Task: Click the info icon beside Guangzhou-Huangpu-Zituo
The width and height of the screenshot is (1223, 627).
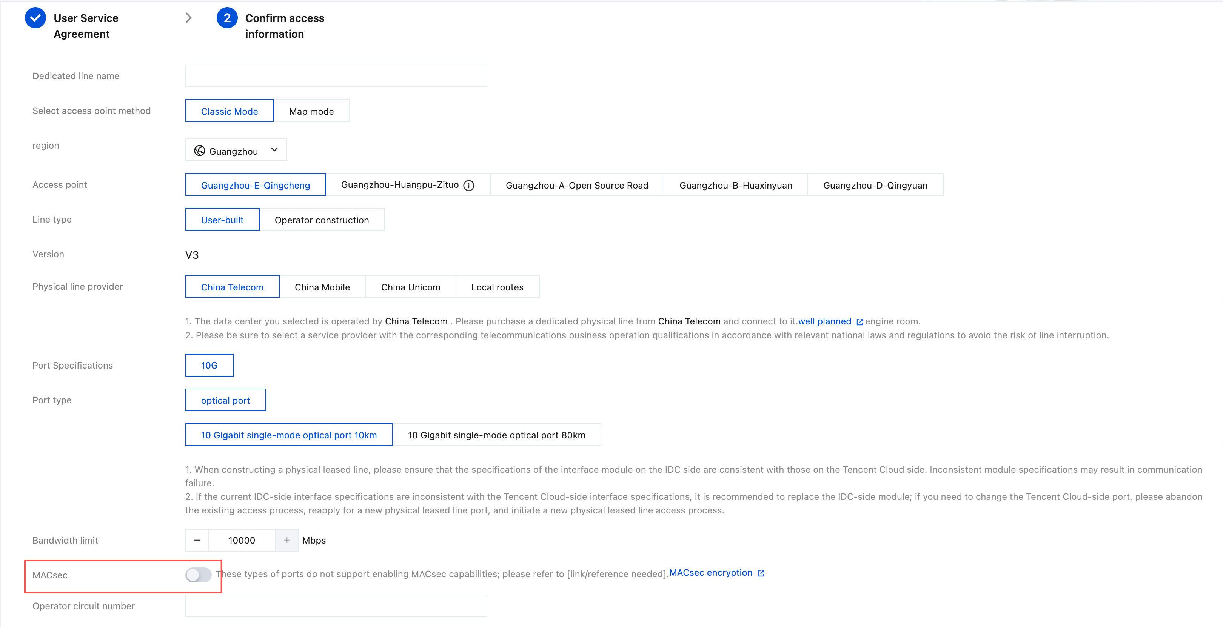Action: click(x=468, y=186)
